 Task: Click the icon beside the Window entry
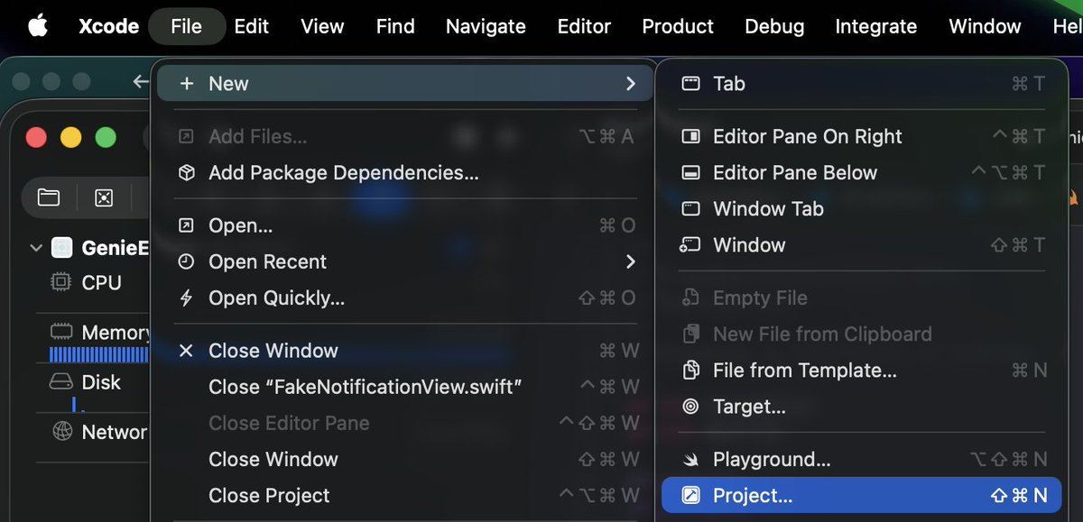(690, 244)
